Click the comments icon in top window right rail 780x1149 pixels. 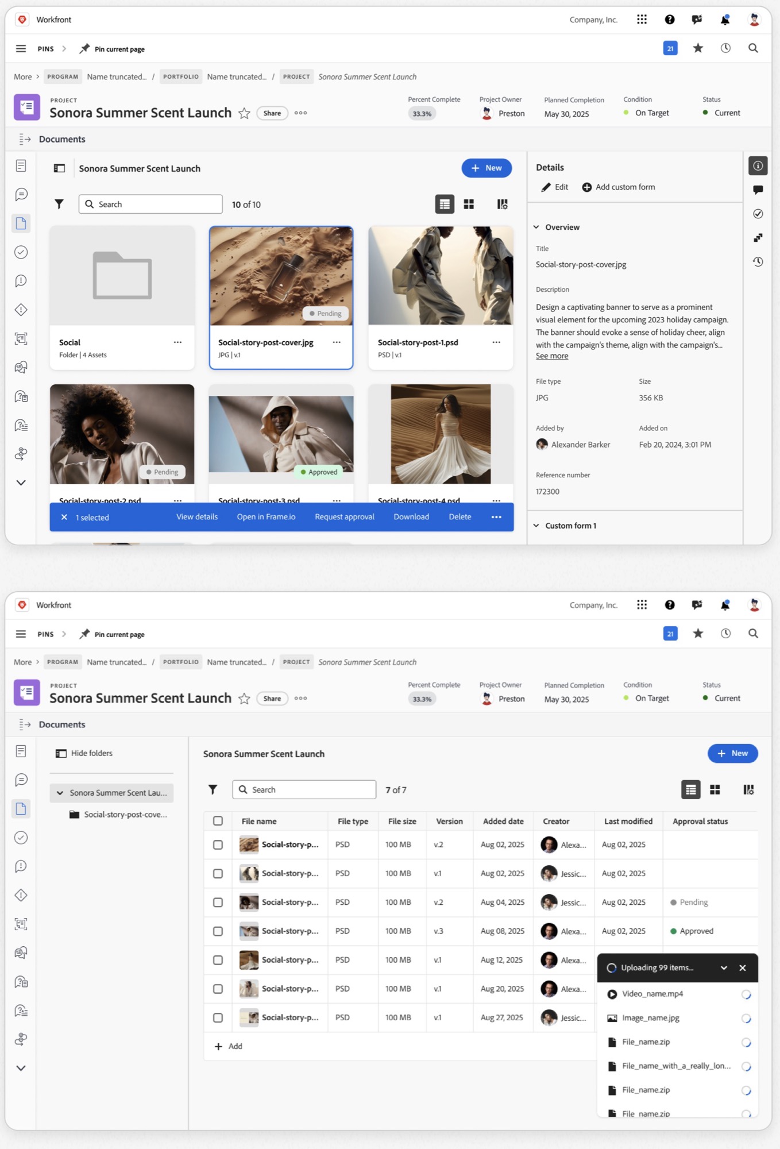click(x=758, y=190)
